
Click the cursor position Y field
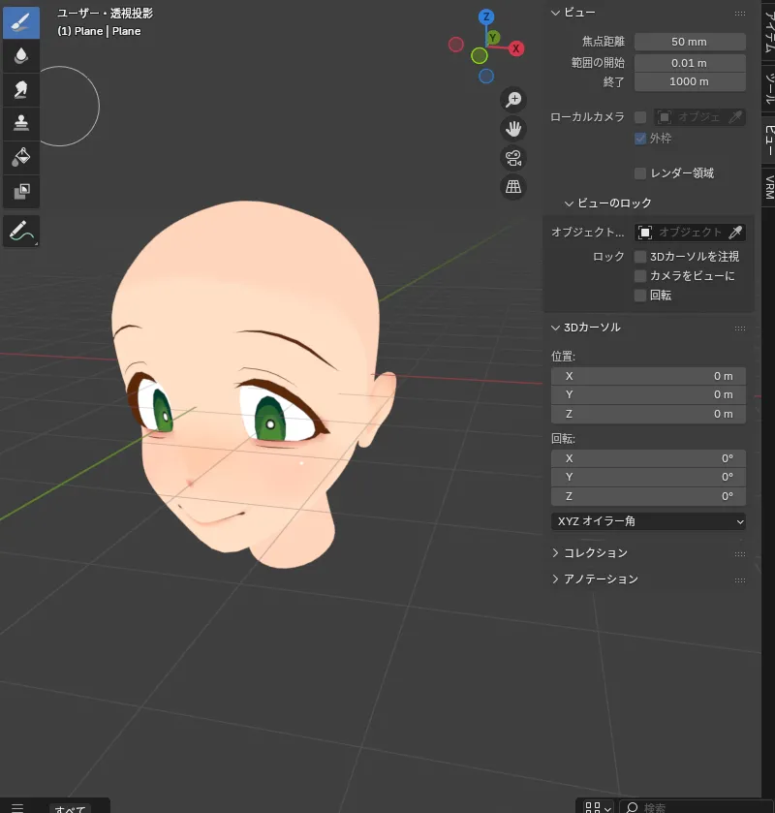(x=648, y=395)
